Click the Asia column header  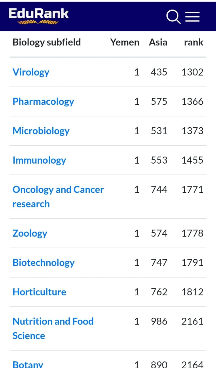(158, 42)
